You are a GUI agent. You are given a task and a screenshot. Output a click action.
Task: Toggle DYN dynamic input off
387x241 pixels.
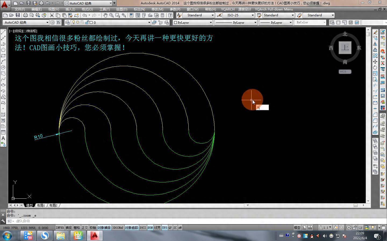(x=150, y=228)
